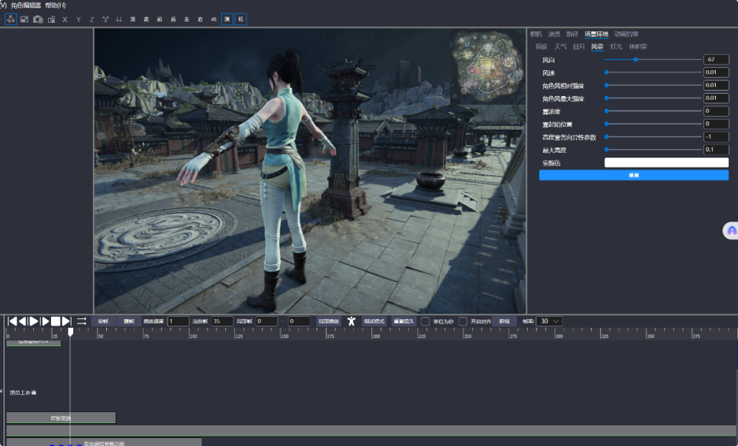Switch to the 灯光 sub-tab

tap(615, 47)
